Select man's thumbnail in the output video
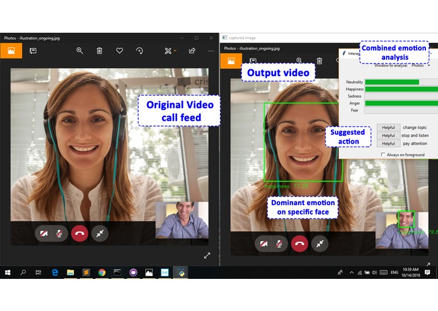The width and height of the screenshot is (438, 311). (401, 230)
